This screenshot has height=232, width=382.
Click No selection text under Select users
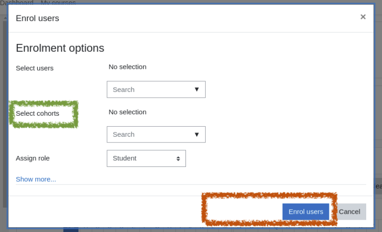coord(128,67)
